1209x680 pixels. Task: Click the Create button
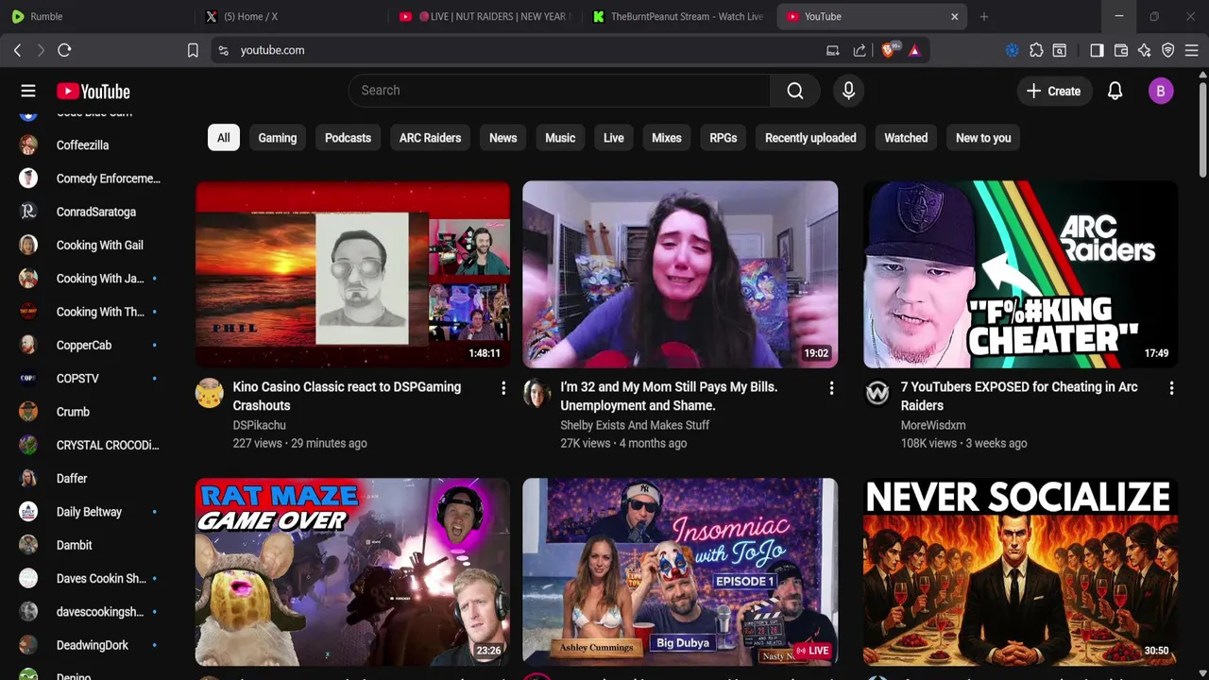pyautogui.click(x=1053, y=91)
